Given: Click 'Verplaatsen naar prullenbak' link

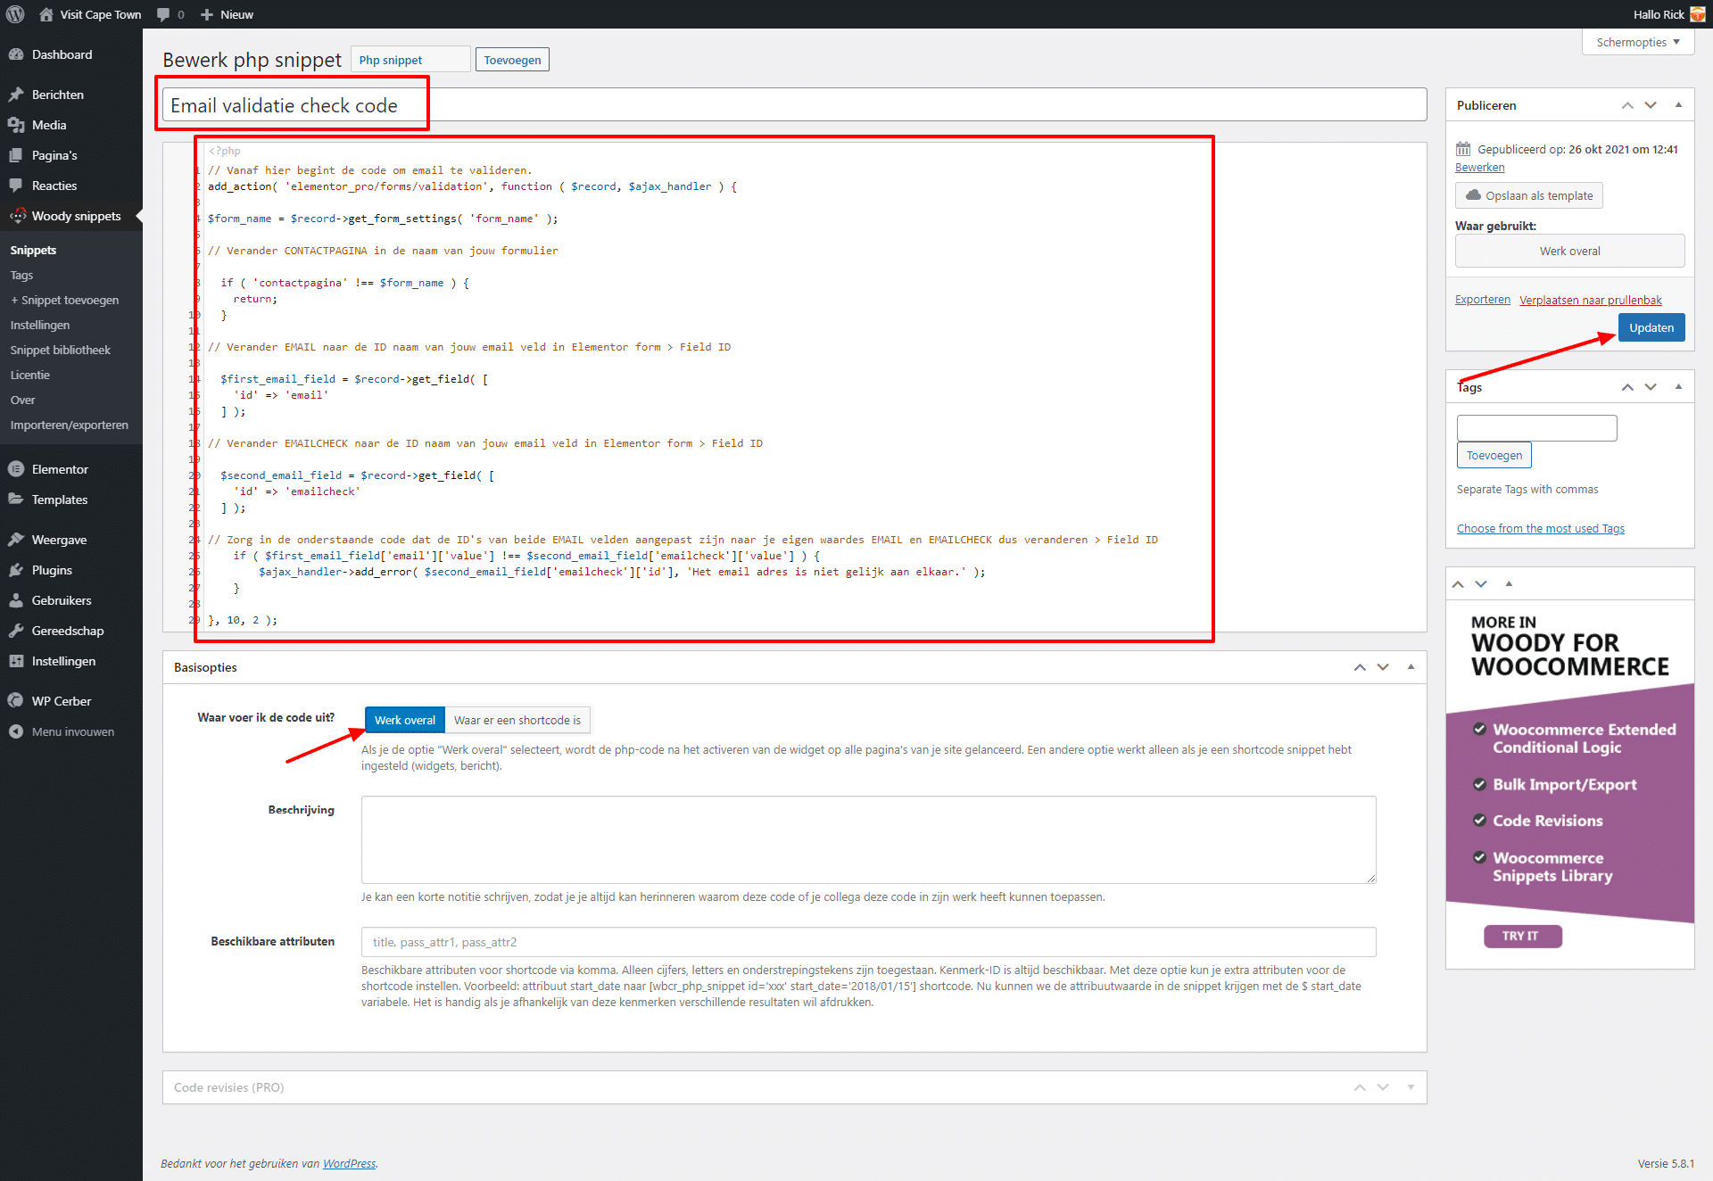Looking at the screenshot, I should coord(1590,300).
